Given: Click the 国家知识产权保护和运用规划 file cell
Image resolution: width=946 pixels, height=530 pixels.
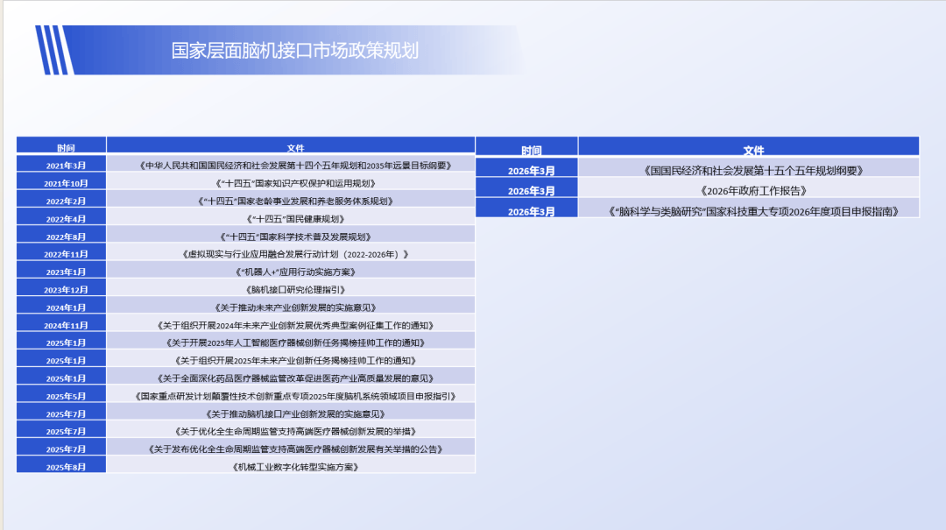Looking at the screenshot, I should pyautogui.click(x=291, y=182).
